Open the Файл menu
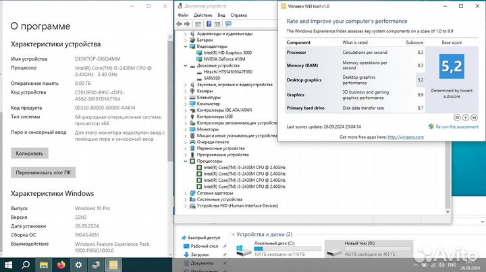Screen dimensions: 486x272 183,15
